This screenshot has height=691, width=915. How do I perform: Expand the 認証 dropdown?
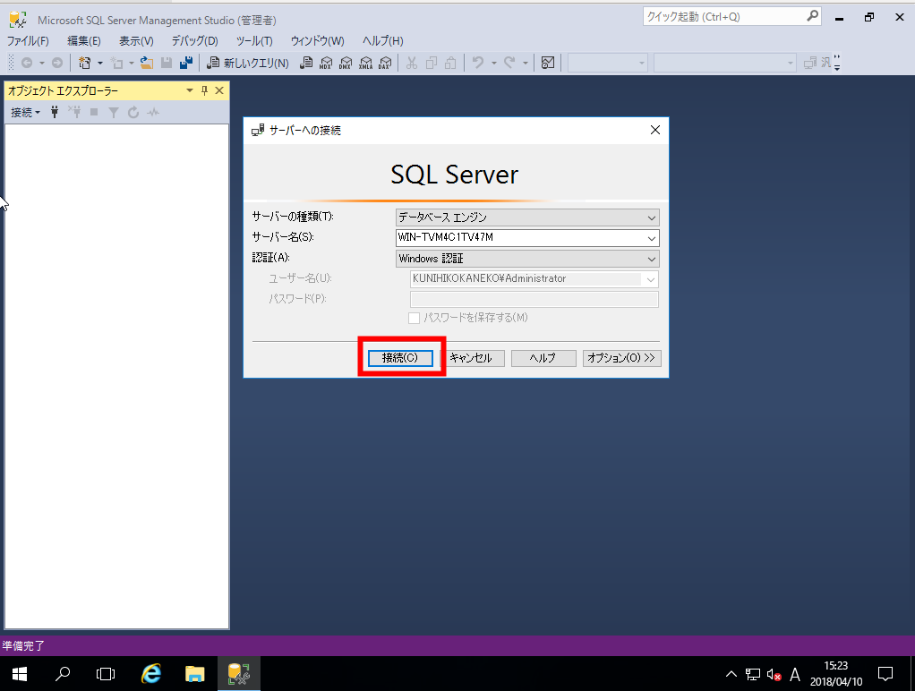[651, 259]
